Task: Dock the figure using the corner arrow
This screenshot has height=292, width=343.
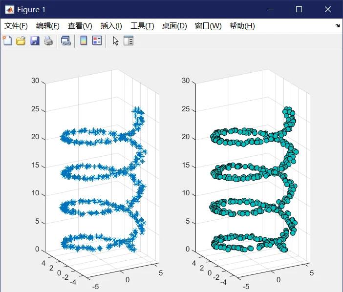Action: [x=338, y=26]
